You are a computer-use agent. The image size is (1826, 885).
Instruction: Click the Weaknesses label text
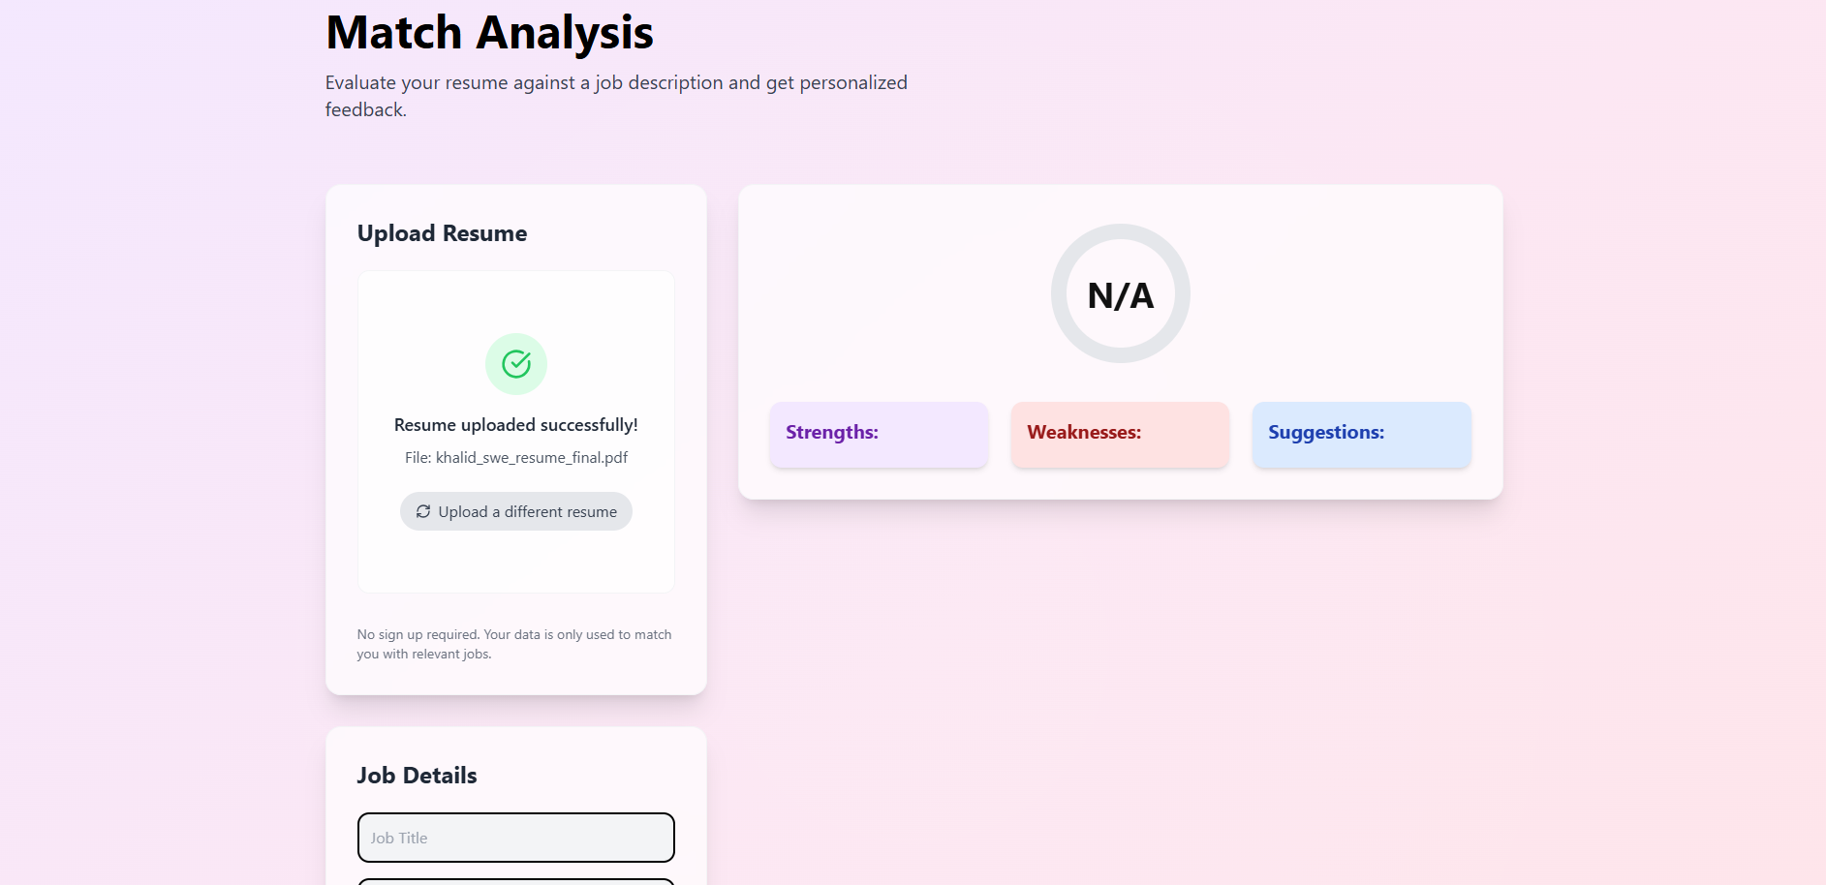pyautogui.click(x=1084, y=432)
